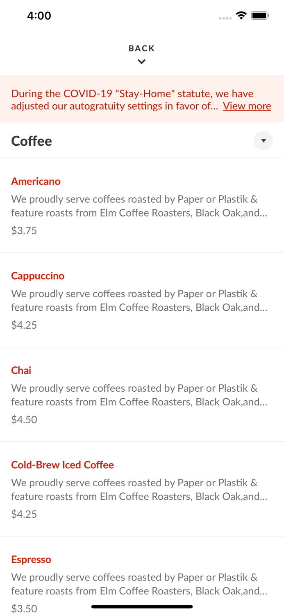Viewport: 284px width, 614px height.
Task: Open View more on the COVID-19 notice
Action: [247, 106]
